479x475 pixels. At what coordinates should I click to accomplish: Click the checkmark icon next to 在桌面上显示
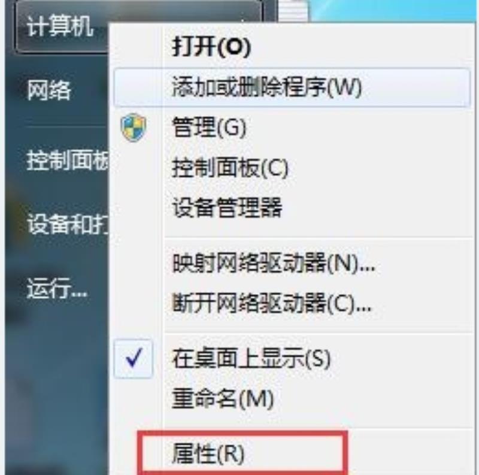coord(134,358)
